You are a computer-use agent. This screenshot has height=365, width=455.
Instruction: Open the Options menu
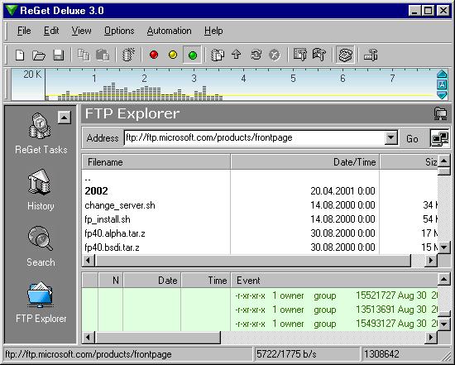(119, 31)
